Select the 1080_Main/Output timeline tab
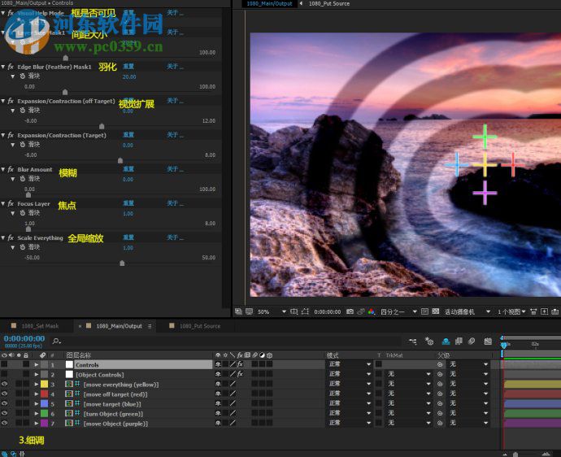 [119, 326]
